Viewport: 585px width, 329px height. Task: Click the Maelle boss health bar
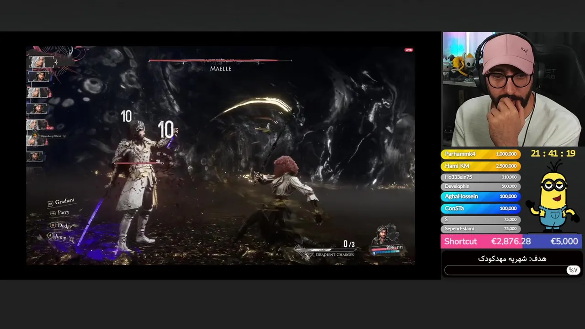[220, 60]
